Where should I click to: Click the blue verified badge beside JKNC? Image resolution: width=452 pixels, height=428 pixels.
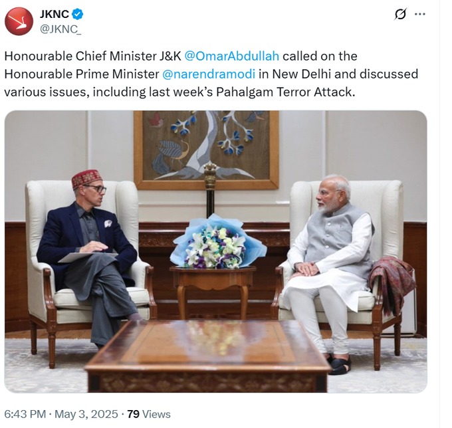pyautogui.click(x=78, y=14)
